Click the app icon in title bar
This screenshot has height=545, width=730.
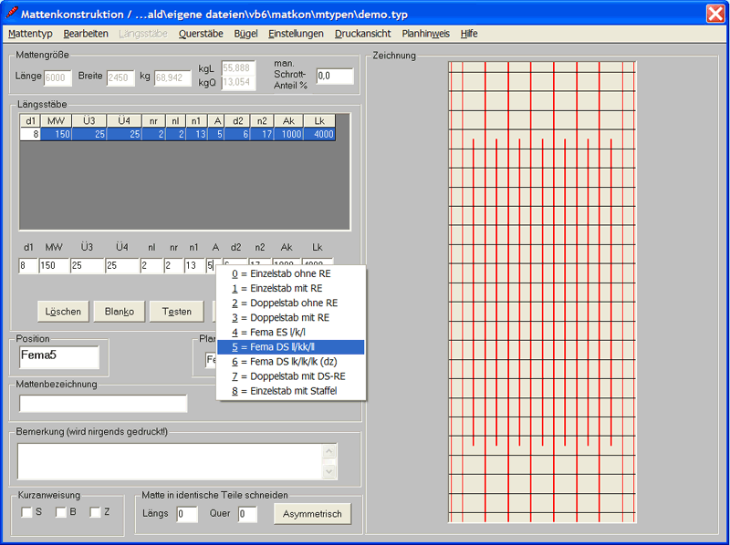point(11,13)
